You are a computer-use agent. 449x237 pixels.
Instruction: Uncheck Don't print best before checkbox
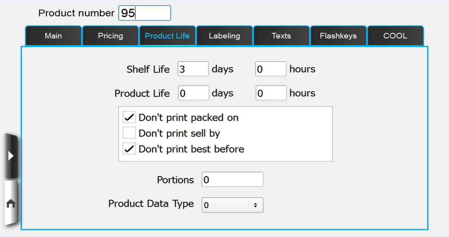(129, 149)
